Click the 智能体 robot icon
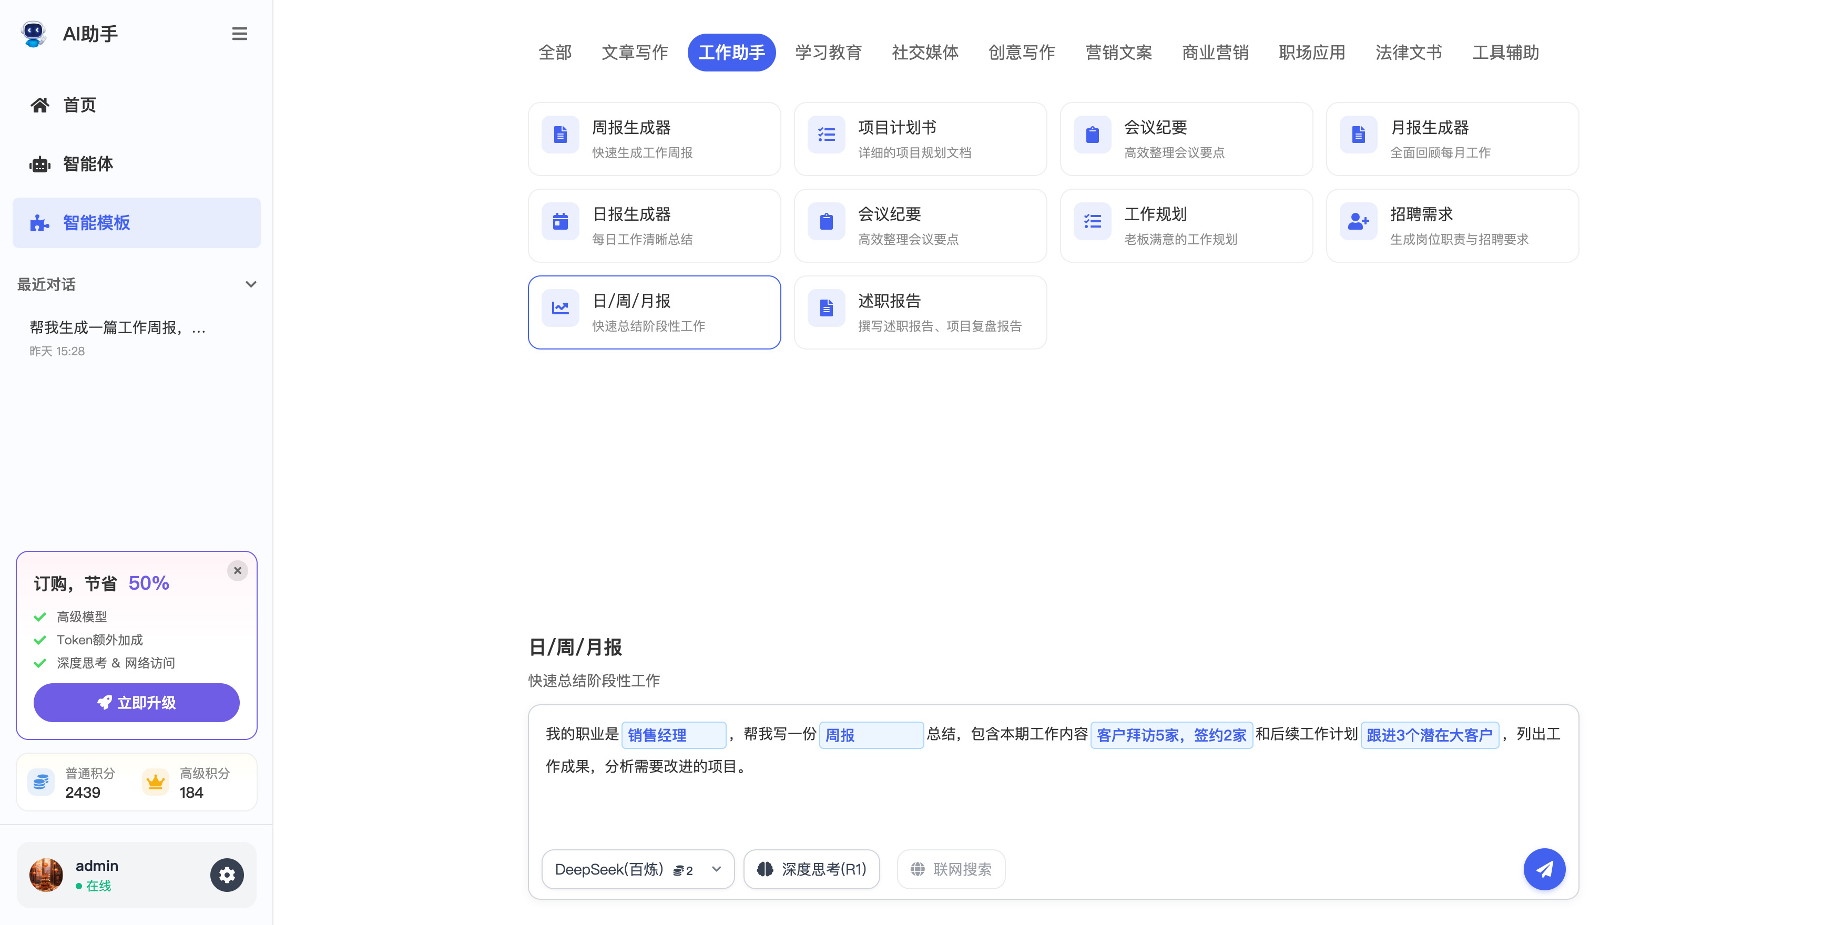 [40, 165]
